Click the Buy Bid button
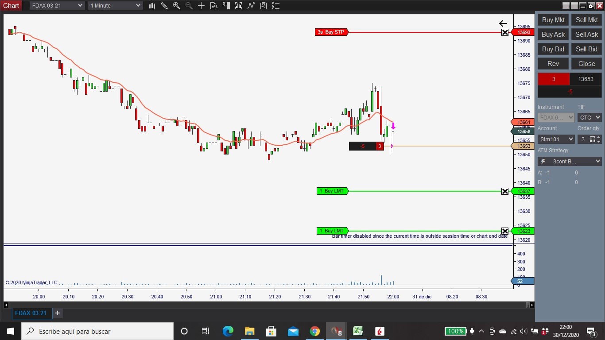This screenshot has height=340, width=605. 553,49
